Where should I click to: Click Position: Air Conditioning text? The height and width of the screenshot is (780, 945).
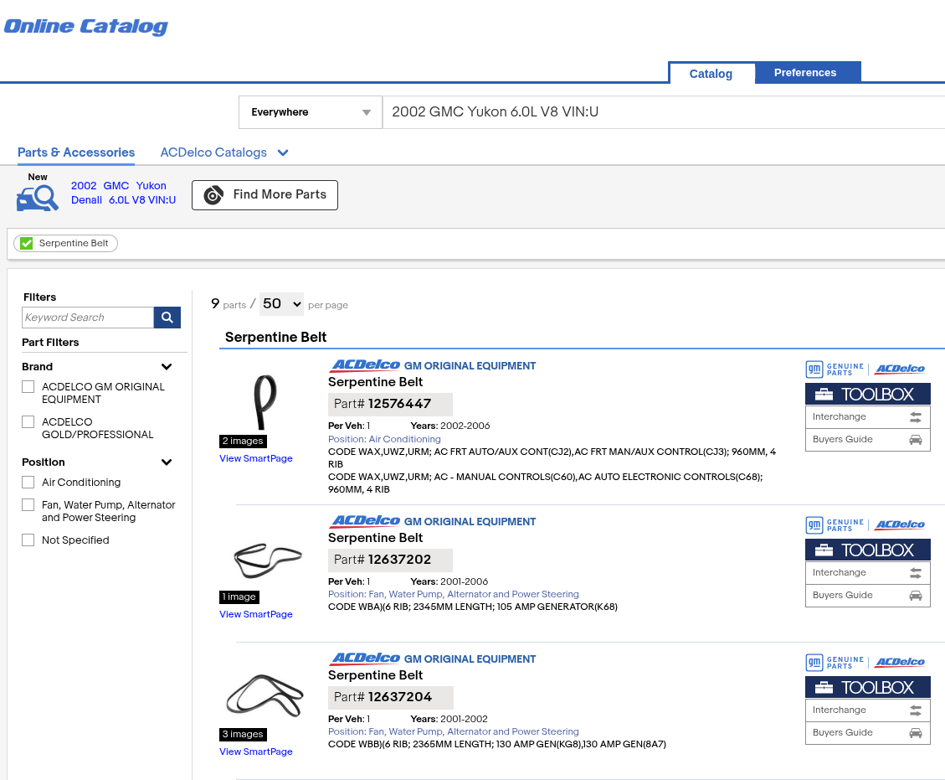point(384,439)
